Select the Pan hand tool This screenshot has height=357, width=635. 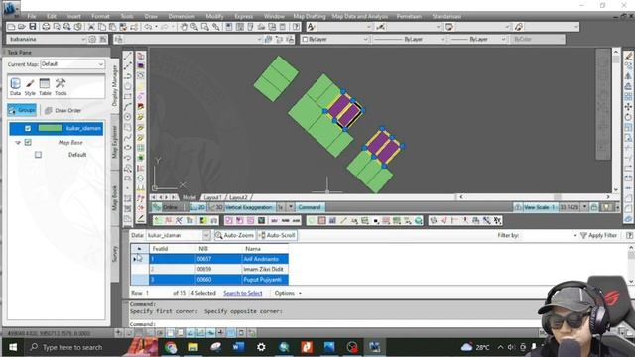(184, 27)
